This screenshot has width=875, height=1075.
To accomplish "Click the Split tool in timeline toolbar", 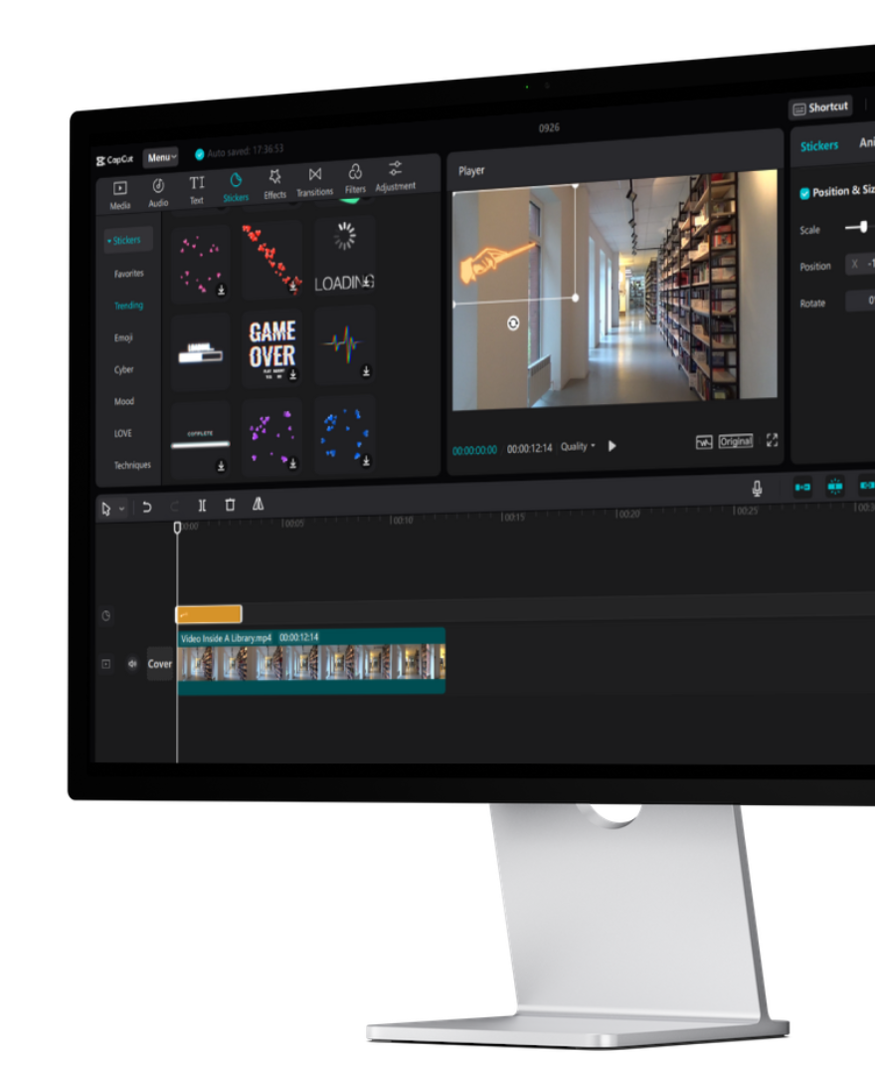I will [202, 506].
